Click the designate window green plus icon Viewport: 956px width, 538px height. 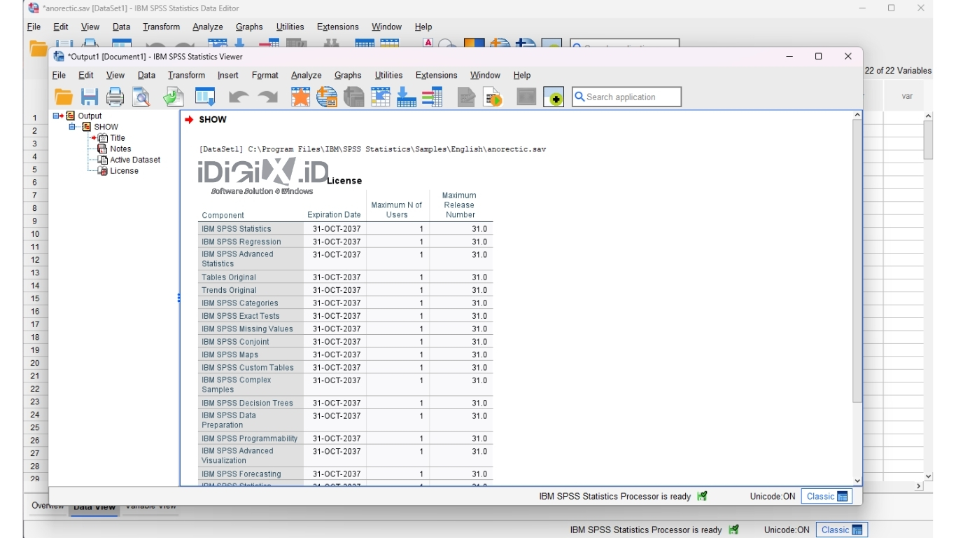(554, 98)
